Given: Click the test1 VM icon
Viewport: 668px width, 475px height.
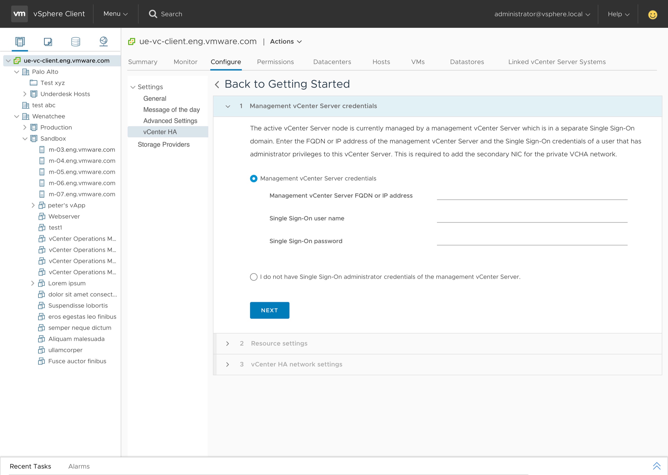Looking at the screenshot, I should point(42,228).
